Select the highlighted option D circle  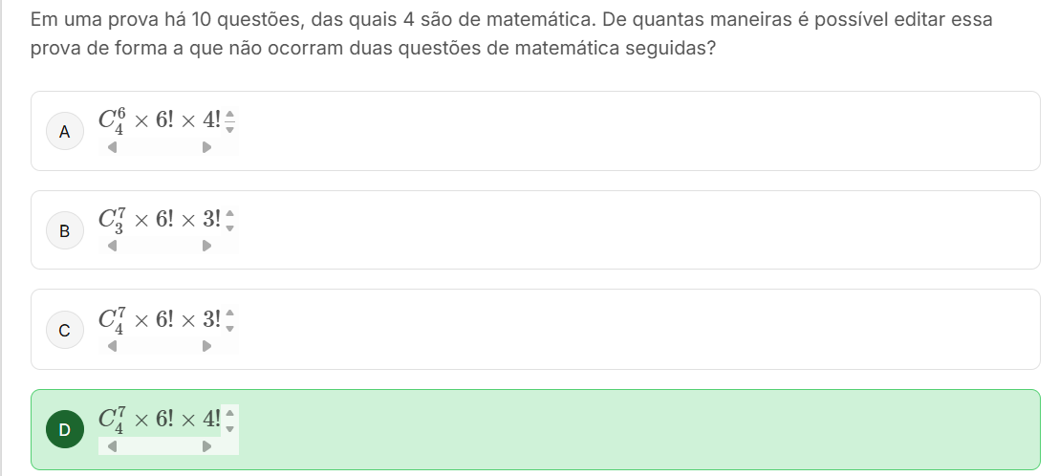click(x=65, y=429)
